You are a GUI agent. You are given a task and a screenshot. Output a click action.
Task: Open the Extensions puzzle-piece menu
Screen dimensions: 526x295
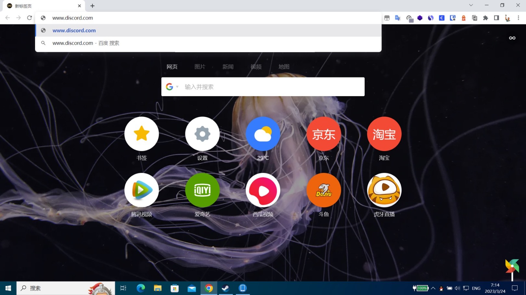(485, 18)
